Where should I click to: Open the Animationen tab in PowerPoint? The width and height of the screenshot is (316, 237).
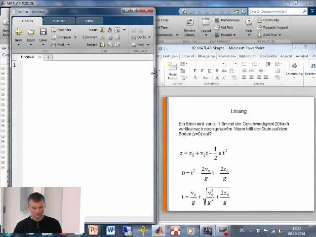[227, 56]
